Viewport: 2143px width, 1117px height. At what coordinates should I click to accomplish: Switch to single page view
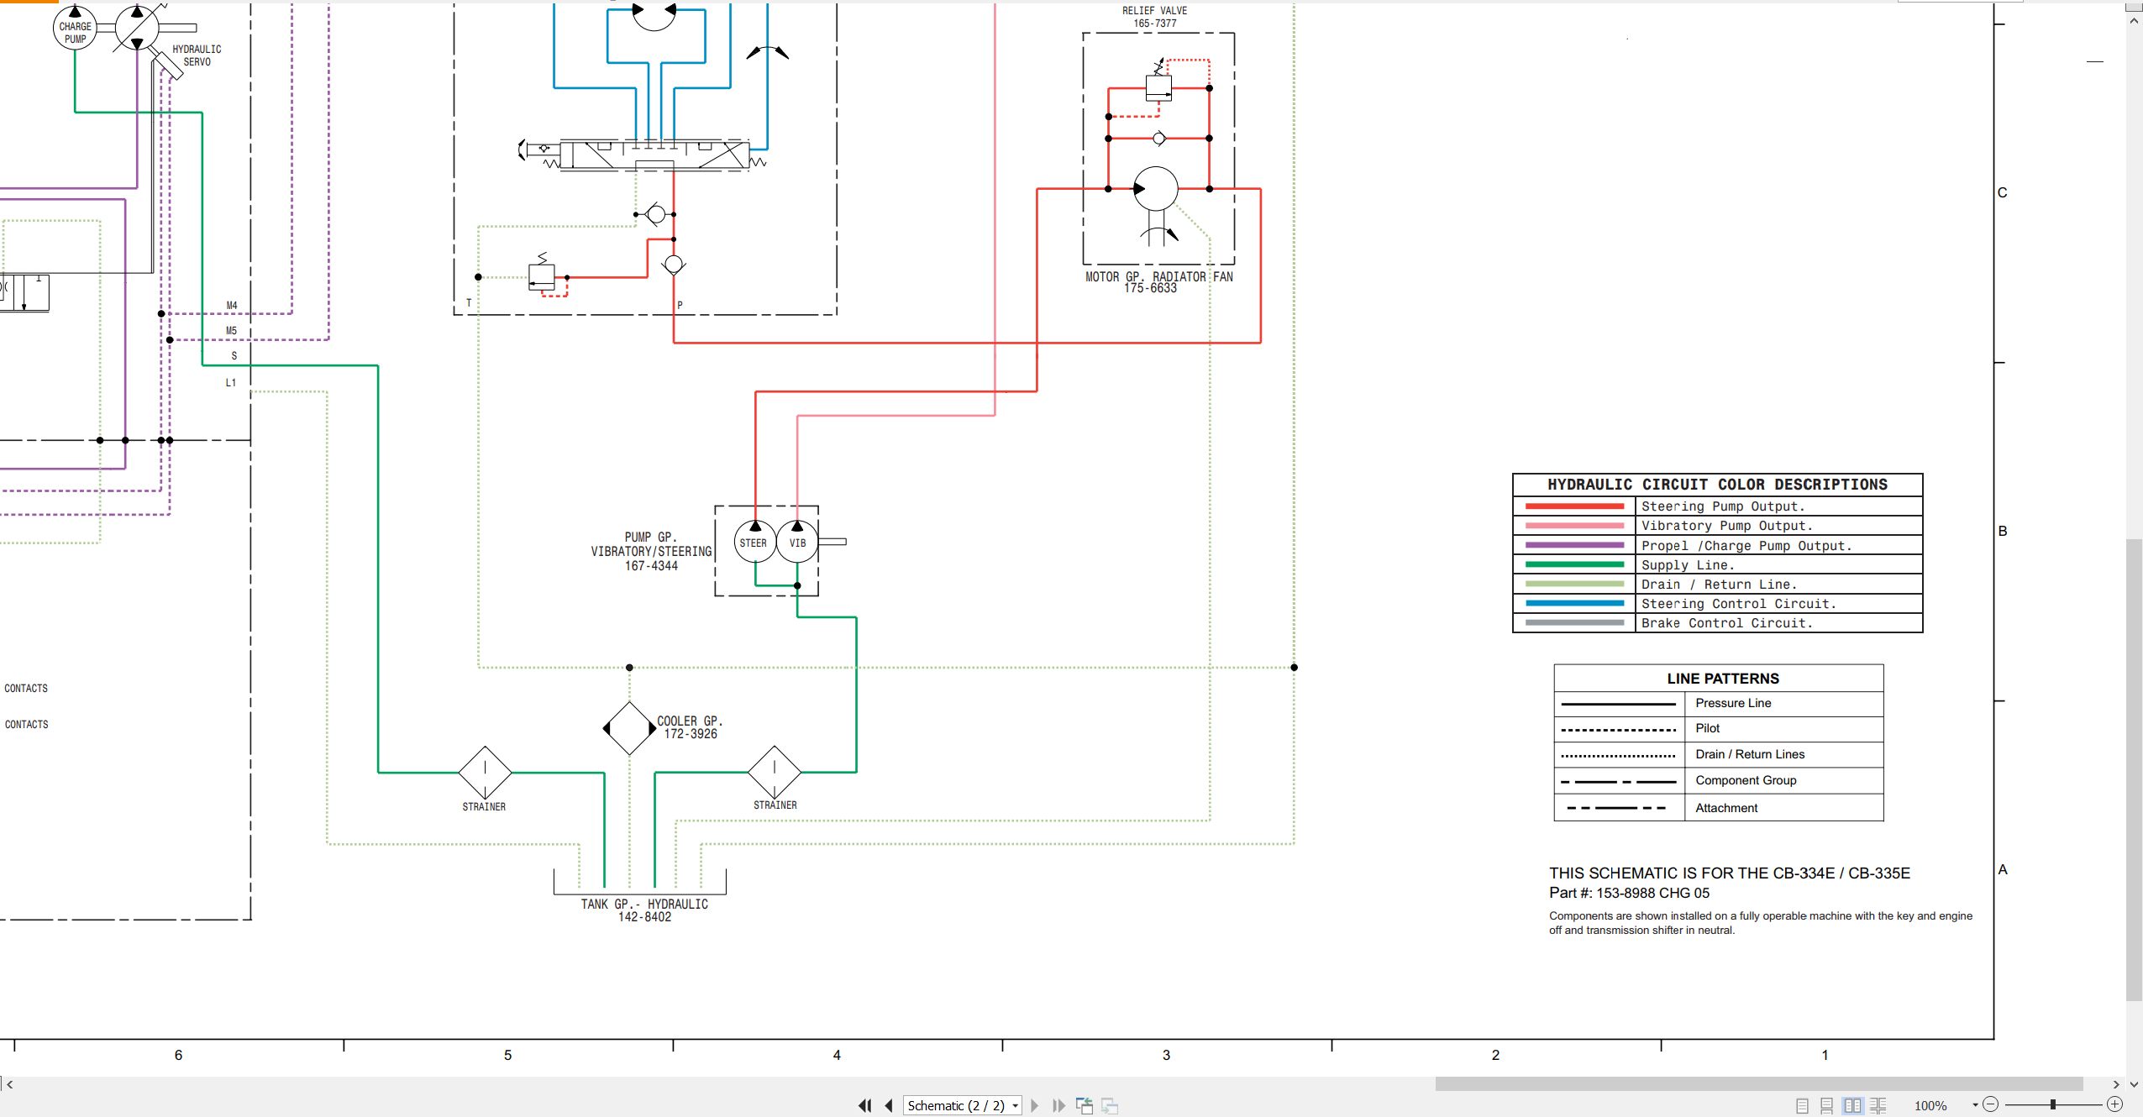pyautogui.click(x=1802, y=1105)
